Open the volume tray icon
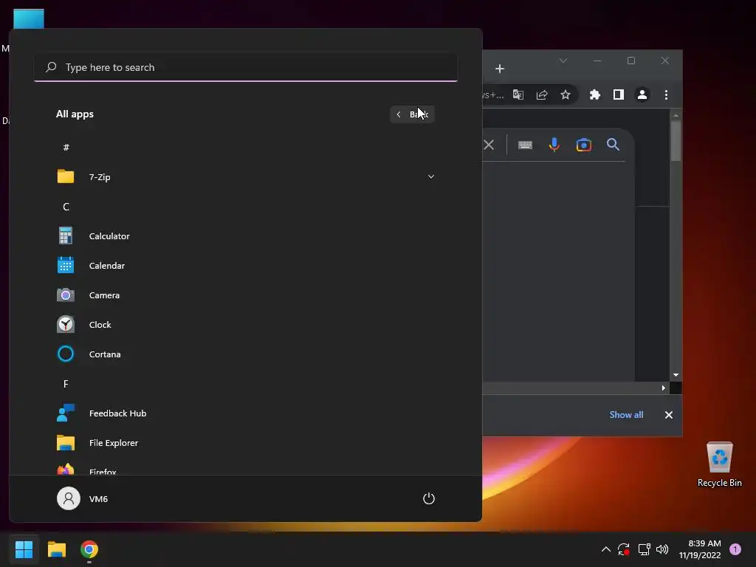The image size is (756, 567). 662,549
